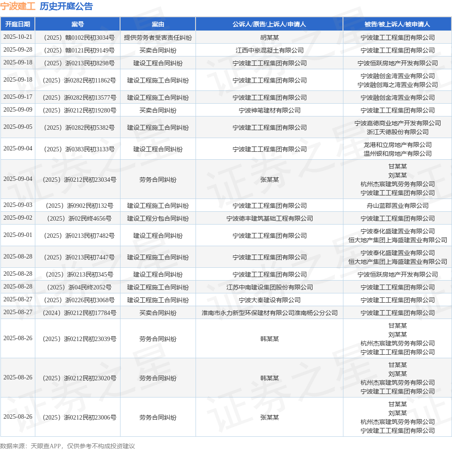Select the date 2025-09-03
The image size is (452, 450).
click(x=18, y=205)
